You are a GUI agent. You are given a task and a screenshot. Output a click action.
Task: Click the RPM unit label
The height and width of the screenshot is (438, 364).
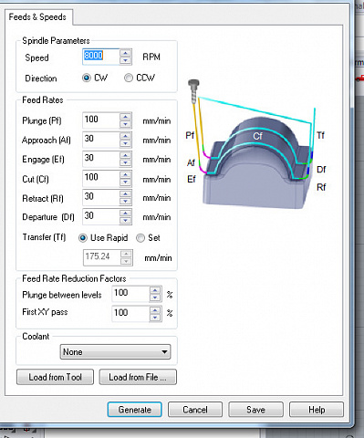151,57
